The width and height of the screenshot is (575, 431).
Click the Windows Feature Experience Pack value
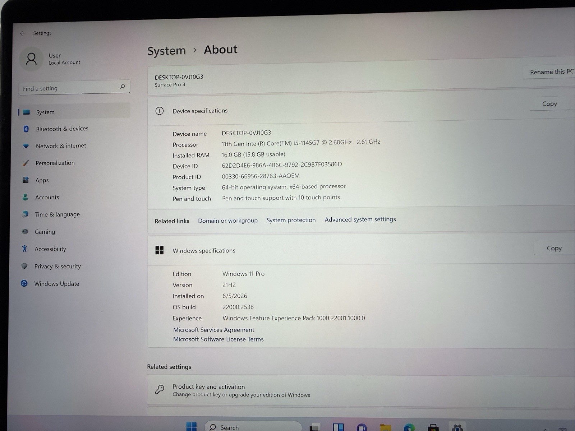(294, 318)
